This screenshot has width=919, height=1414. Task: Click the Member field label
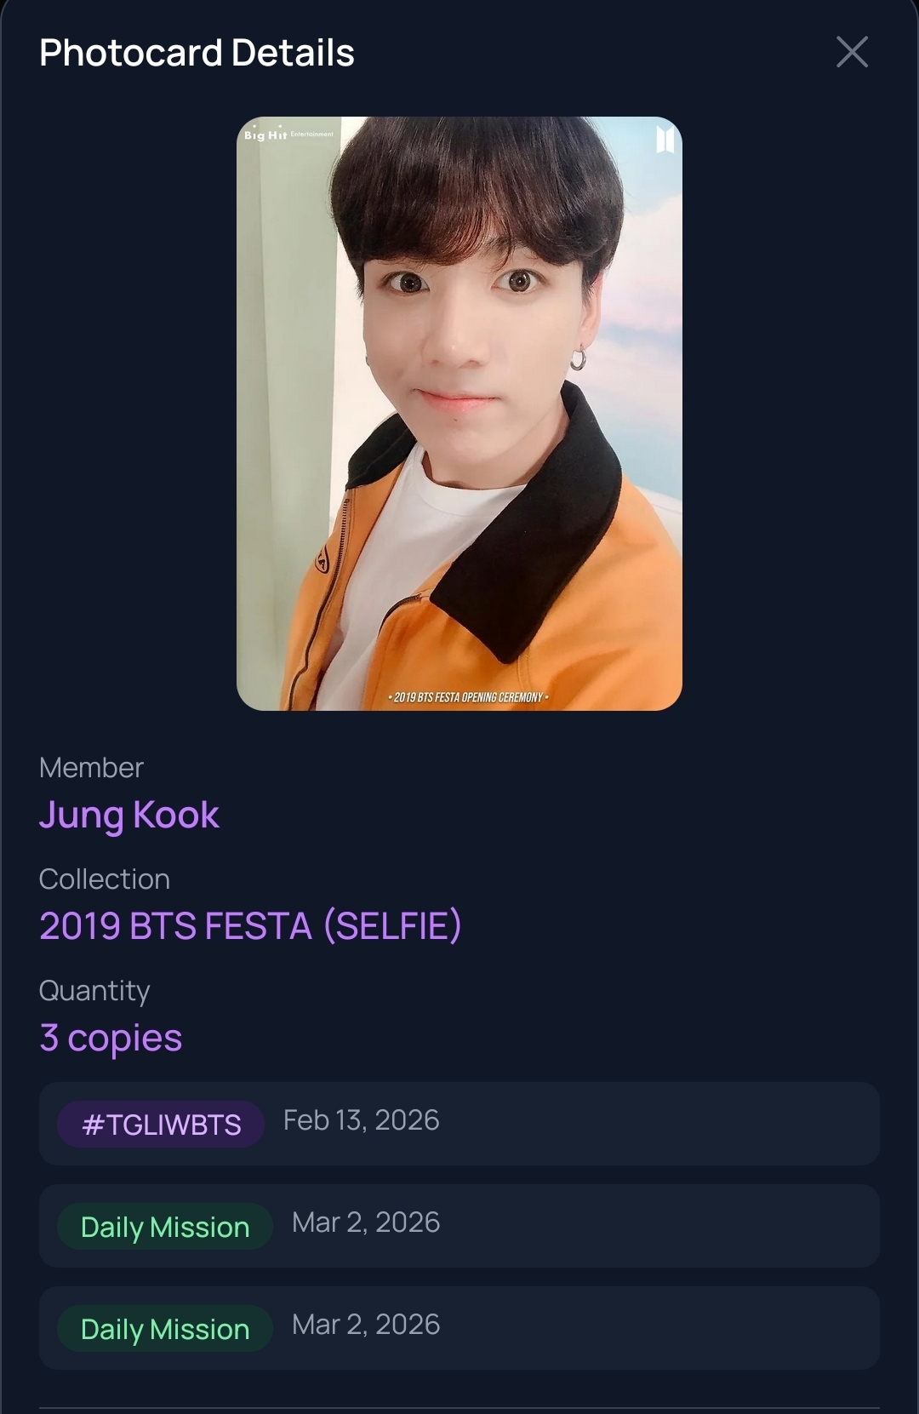tap(91, 768)
